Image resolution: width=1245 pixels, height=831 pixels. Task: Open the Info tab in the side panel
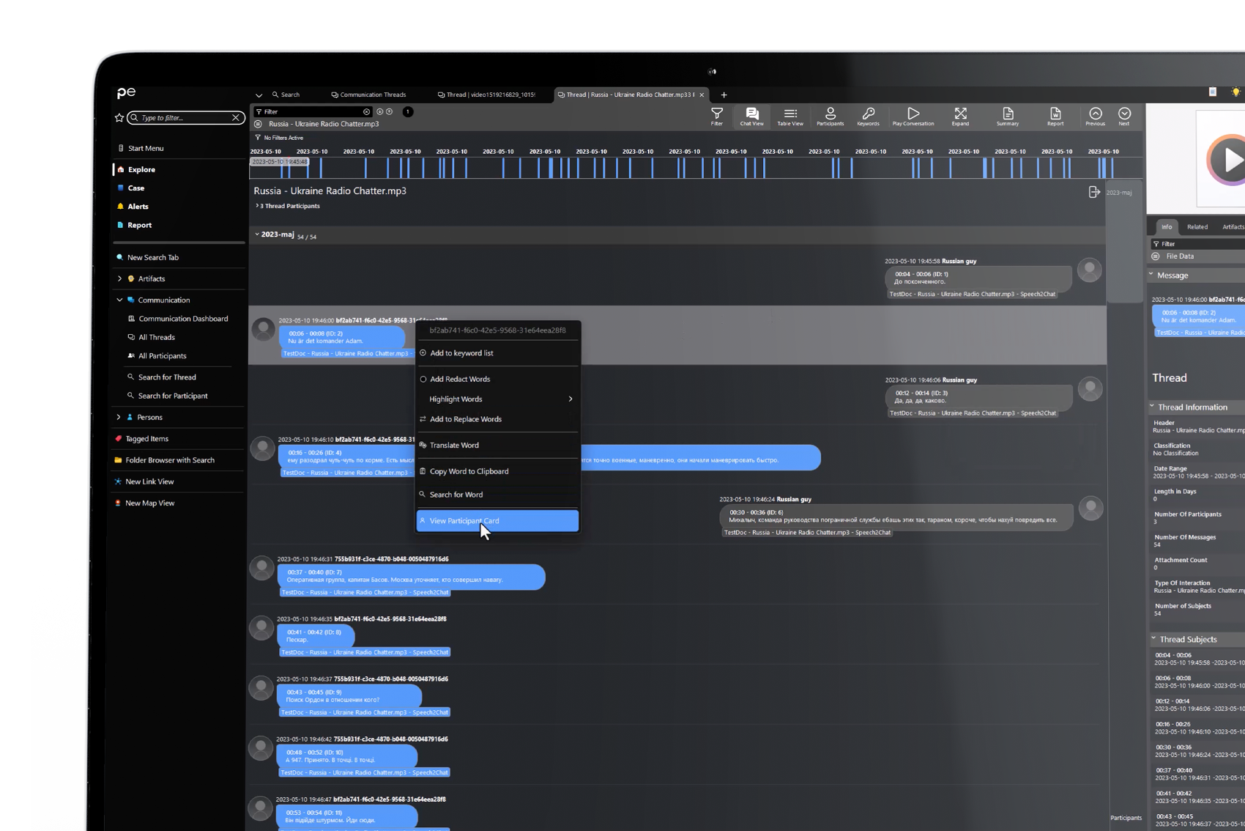pos(1166,227)
